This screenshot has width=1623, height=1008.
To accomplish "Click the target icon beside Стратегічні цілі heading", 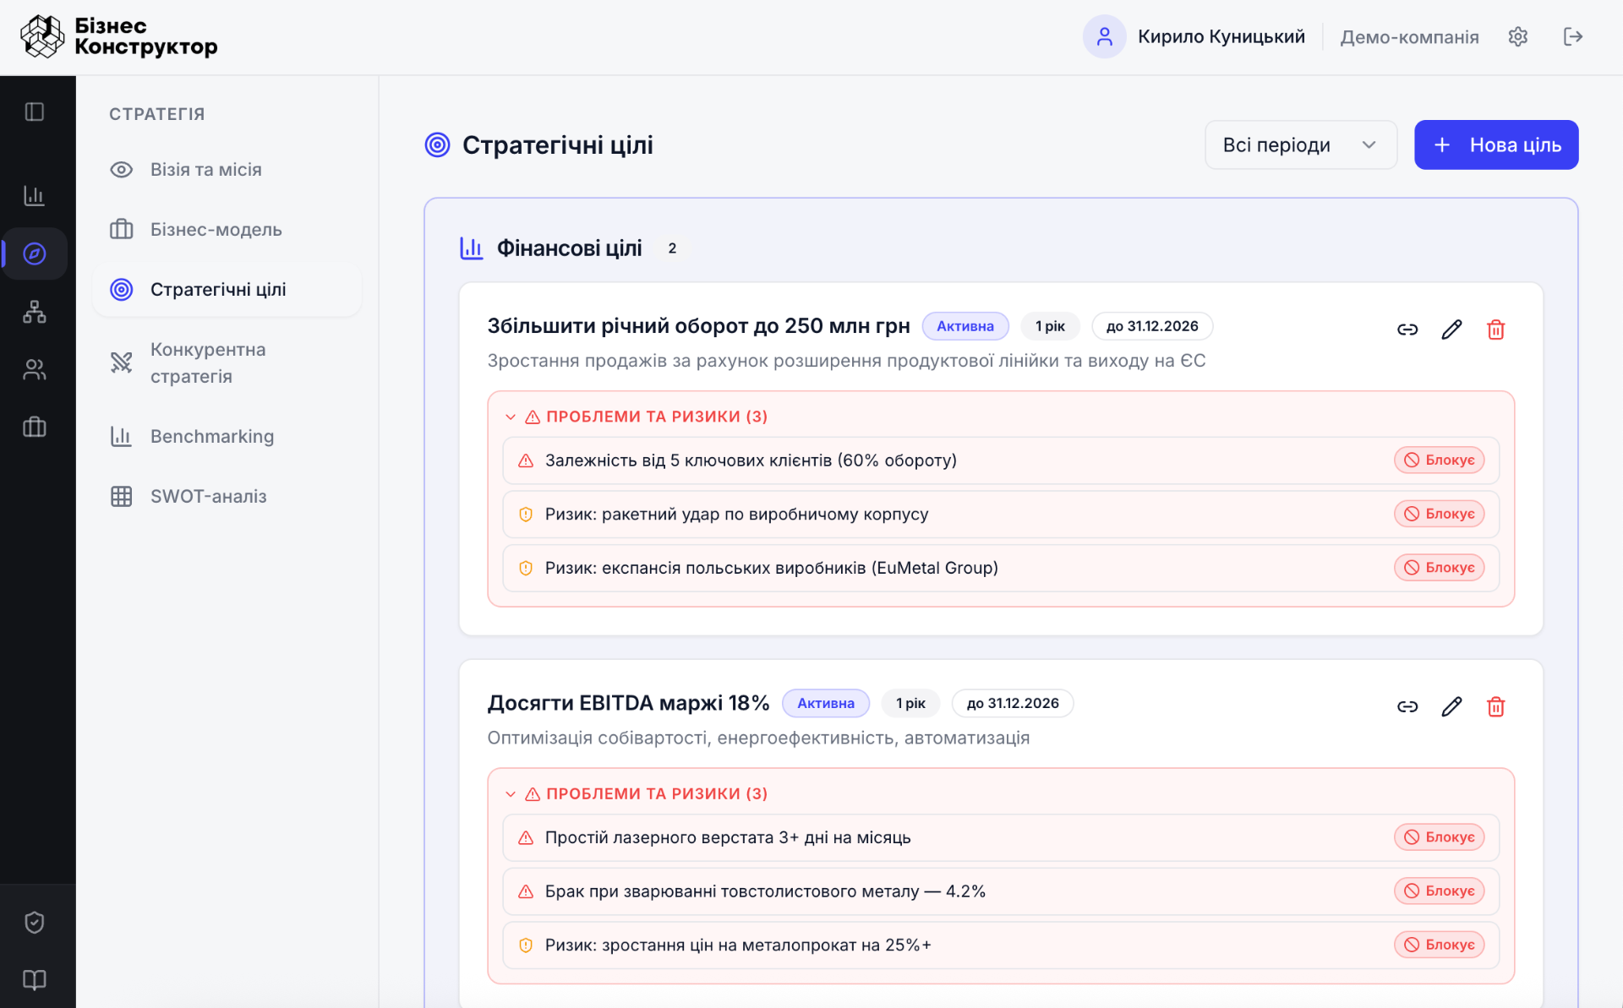I will coord(437,144).
